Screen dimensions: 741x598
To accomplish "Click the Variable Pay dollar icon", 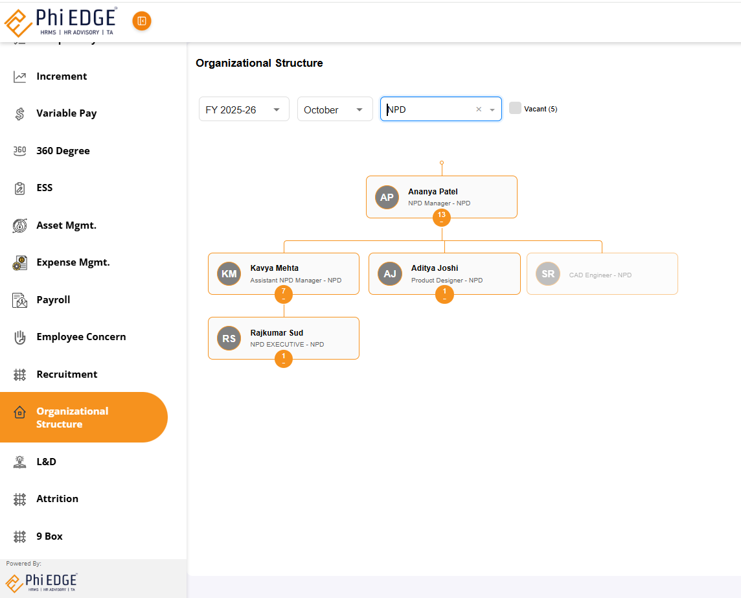I will pos(20,114).
